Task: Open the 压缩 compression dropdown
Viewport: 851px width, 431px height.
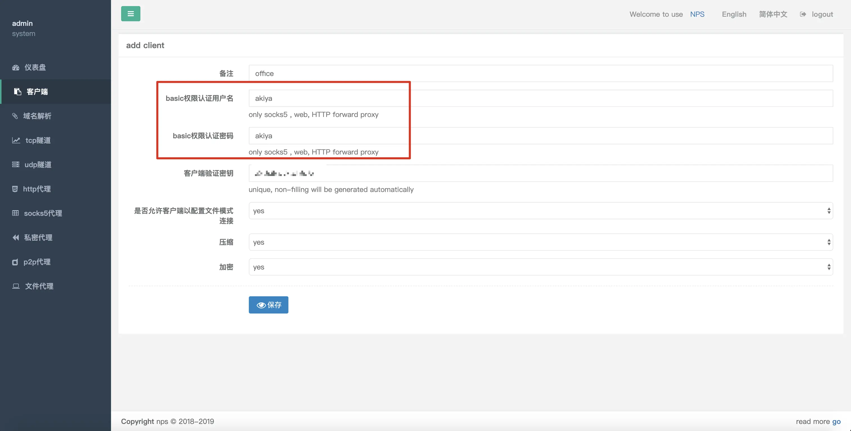Action: (x=541, y=242)
